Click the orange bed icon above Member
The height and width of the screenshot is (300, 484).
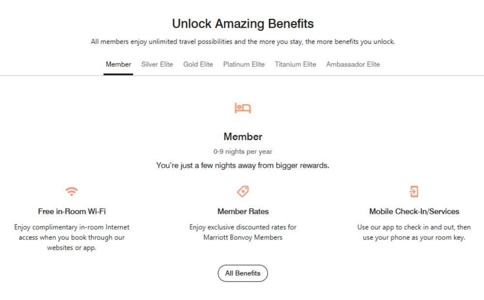coord(242,108)
